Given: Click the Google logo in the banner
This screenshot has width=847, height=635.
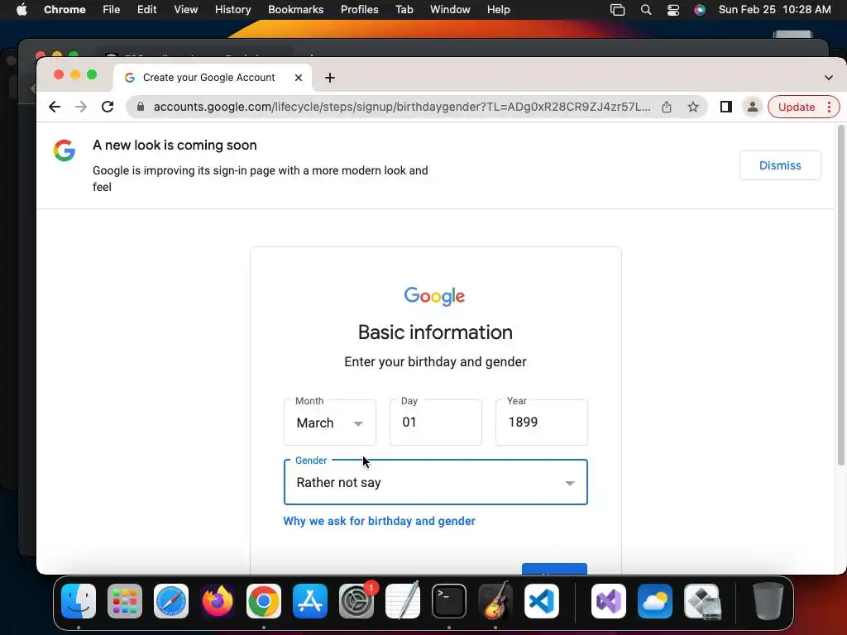Looking at the screenshot, I should 64,150.
